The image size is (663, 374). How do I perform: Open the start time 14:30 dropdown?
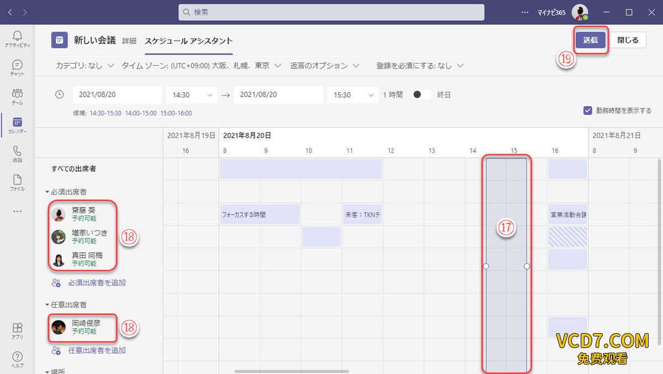pos(192,95)
